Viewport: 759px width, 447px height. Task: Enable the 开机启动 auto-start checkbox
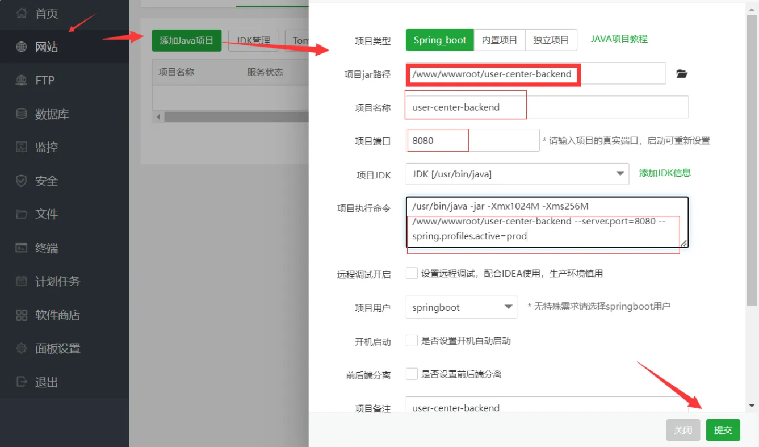pyautogui.click(x=412, y=341)
